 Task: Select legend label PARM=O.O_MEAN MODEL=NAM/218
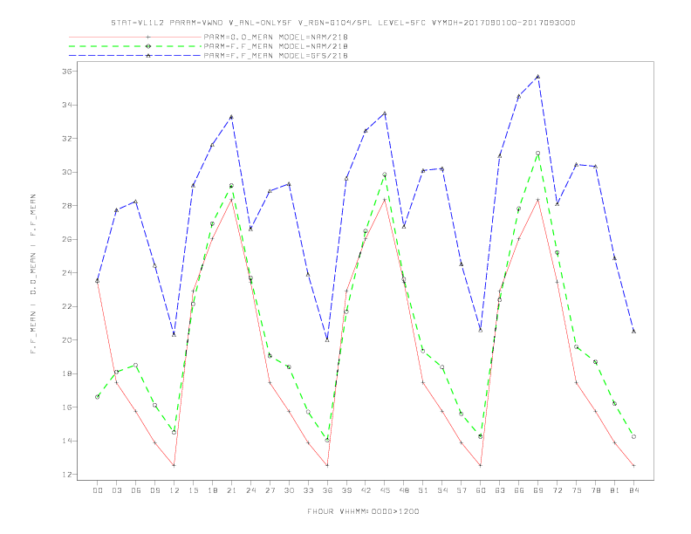(x=276, y=37)
